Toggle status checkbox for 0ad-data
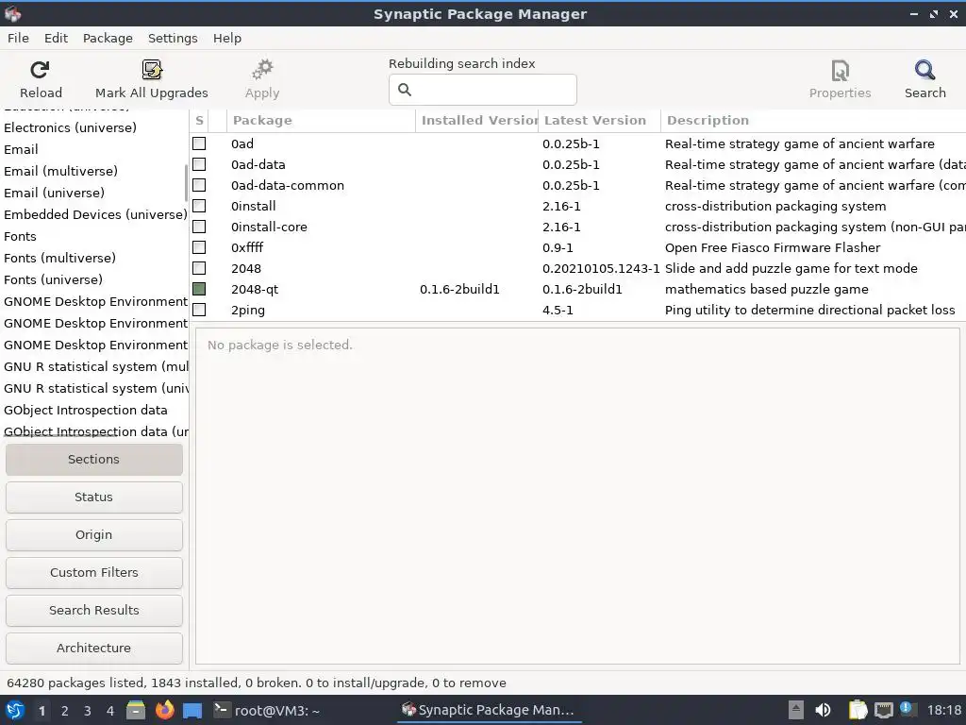Viewport: 966px width, 725px height. click(199, 164)
